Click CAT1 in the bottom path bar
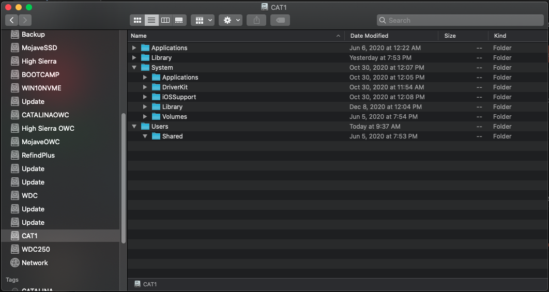 (146, 284)
